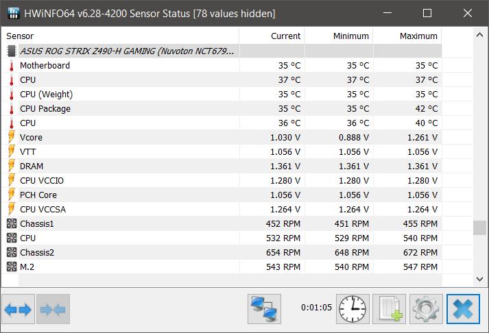Image resolution: width=489 pixels, height=333 pixels.
Task: Click the ASUS ROG STRIX chip icon
Action: click(x=12, y=51)
